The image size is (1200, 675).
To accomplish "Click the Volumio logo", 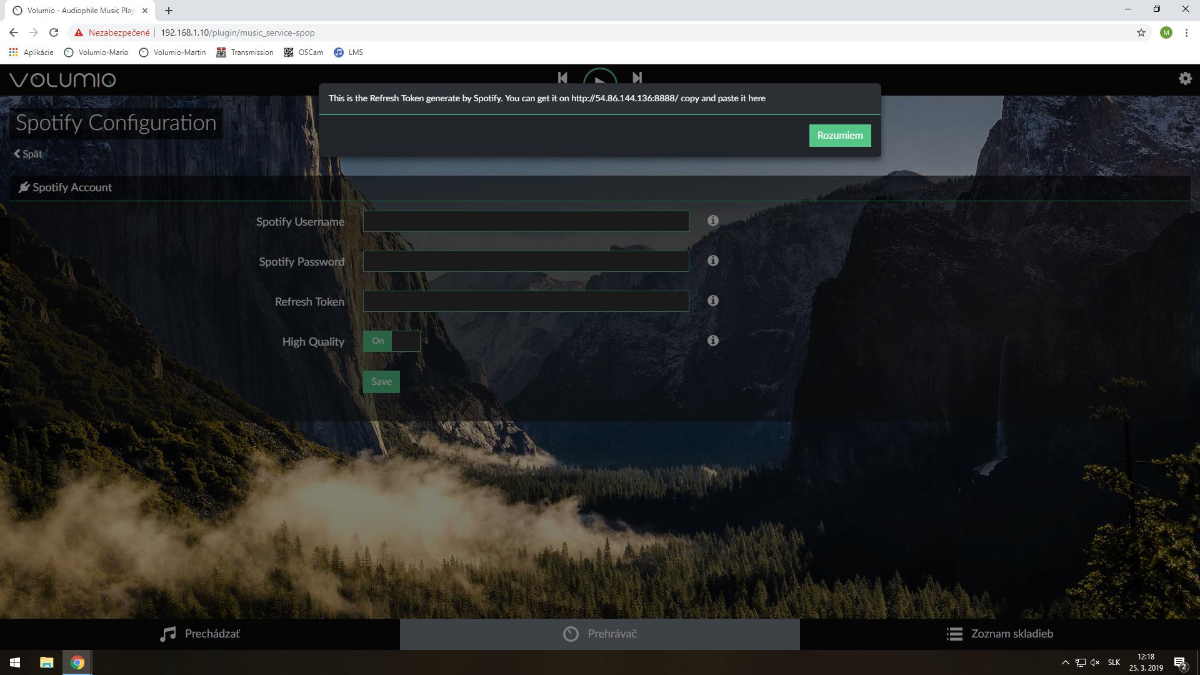I will [x=62, y=80].
